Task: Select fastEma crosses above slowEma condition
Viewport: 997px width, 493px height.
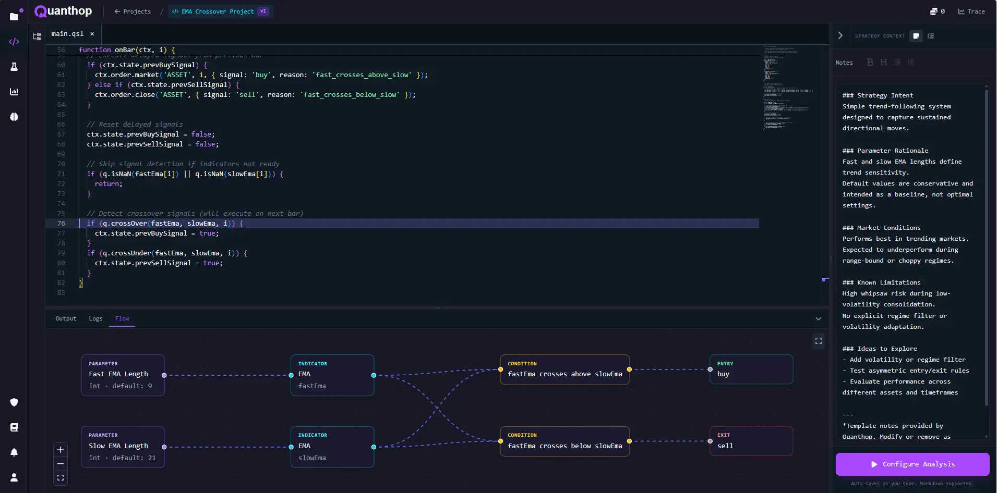Action: [x=565, y=369]
